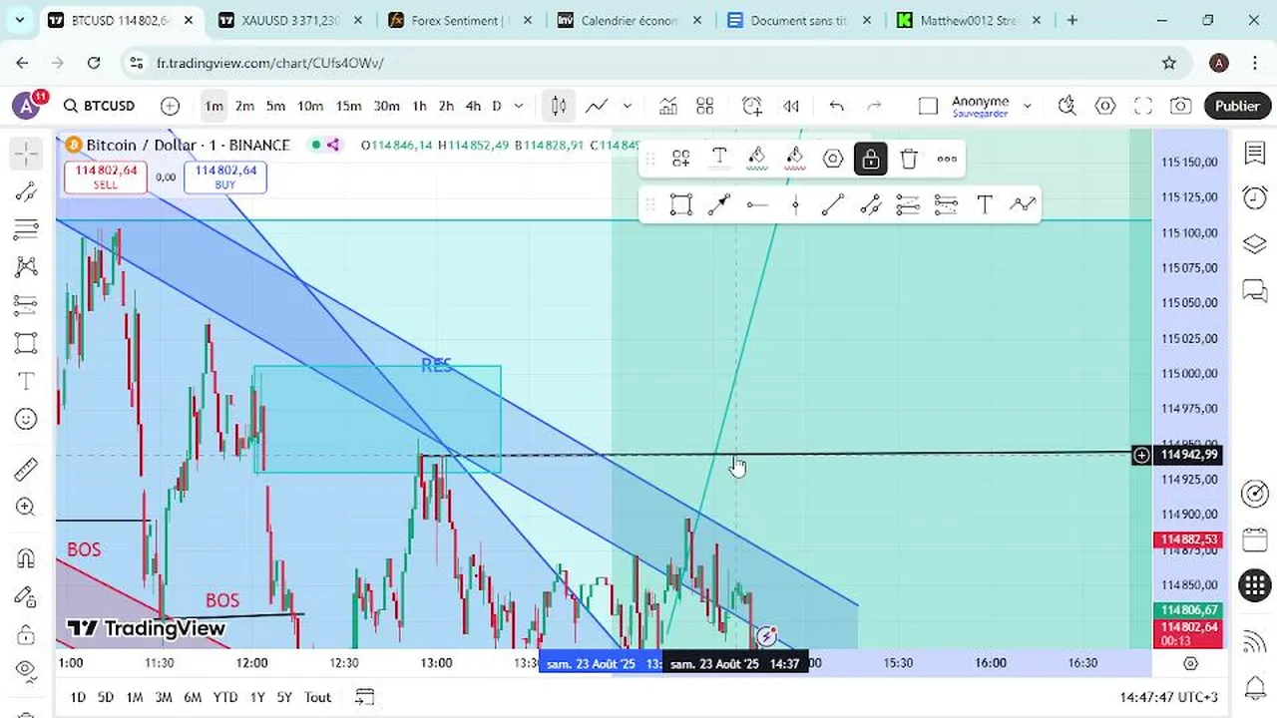The image size is (1277, 718).
Task: Select the zoom-in tool
Action: click(x=26, y=507)
